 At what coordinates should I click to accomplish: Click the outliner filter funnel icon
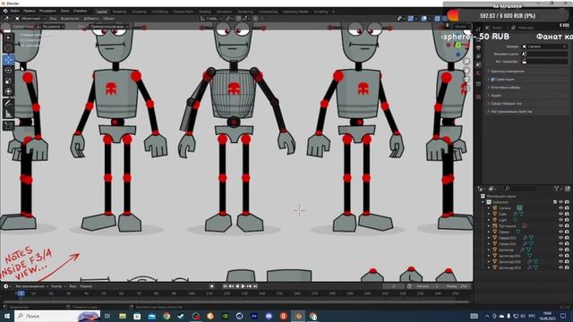click(556, 189)
